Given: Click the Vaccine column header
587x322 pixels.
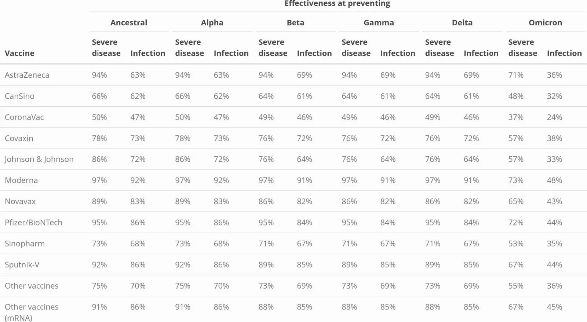Looking at the screenshot, I should point(19,53).
